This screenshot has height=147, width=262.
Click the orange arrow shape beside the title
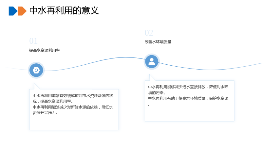(22, 11)
